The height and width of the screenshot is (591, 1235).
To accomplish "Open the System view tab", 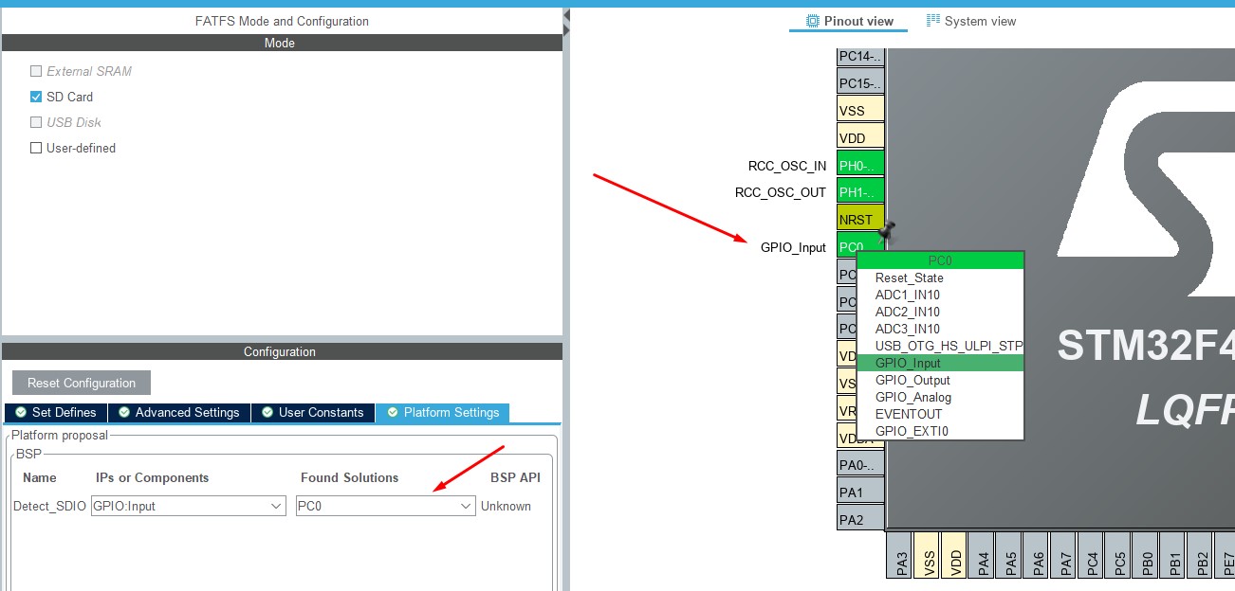I will point(971,21).
